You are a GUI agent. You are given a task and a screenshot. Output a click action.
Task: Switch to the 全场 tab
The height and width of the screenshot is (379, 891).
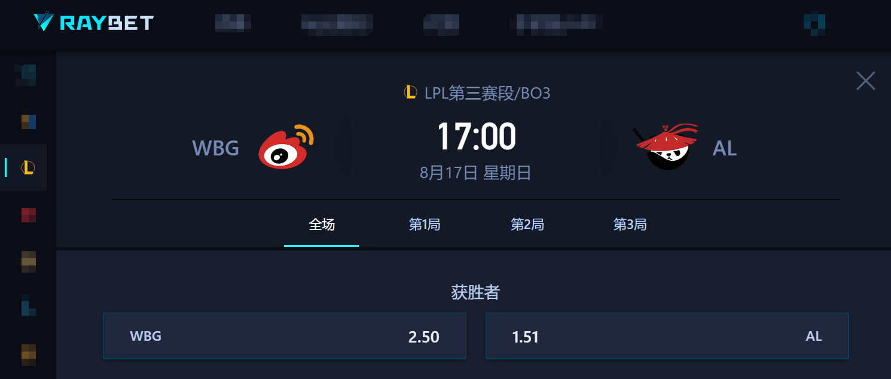(x=322, y=225)
